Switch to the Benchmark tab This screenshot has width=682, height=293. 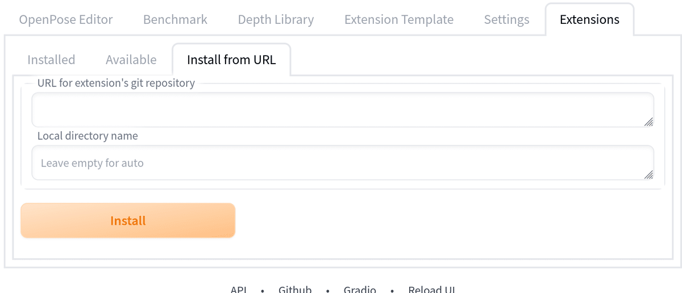[x=175, y=19]
